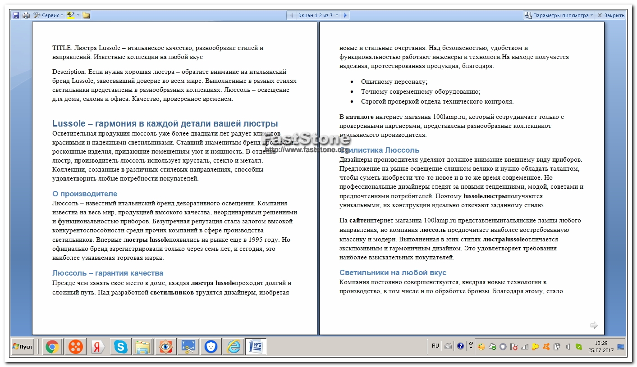
Task: Go to the next screen arrow in toolbar
Action: click(x=345, y=15)
